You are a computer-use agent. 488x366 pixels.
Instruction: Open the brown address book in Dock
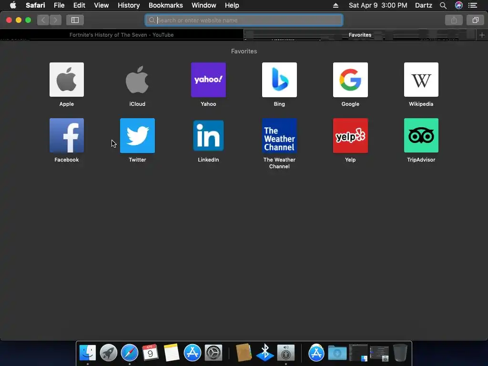click(x=244, y=353)
